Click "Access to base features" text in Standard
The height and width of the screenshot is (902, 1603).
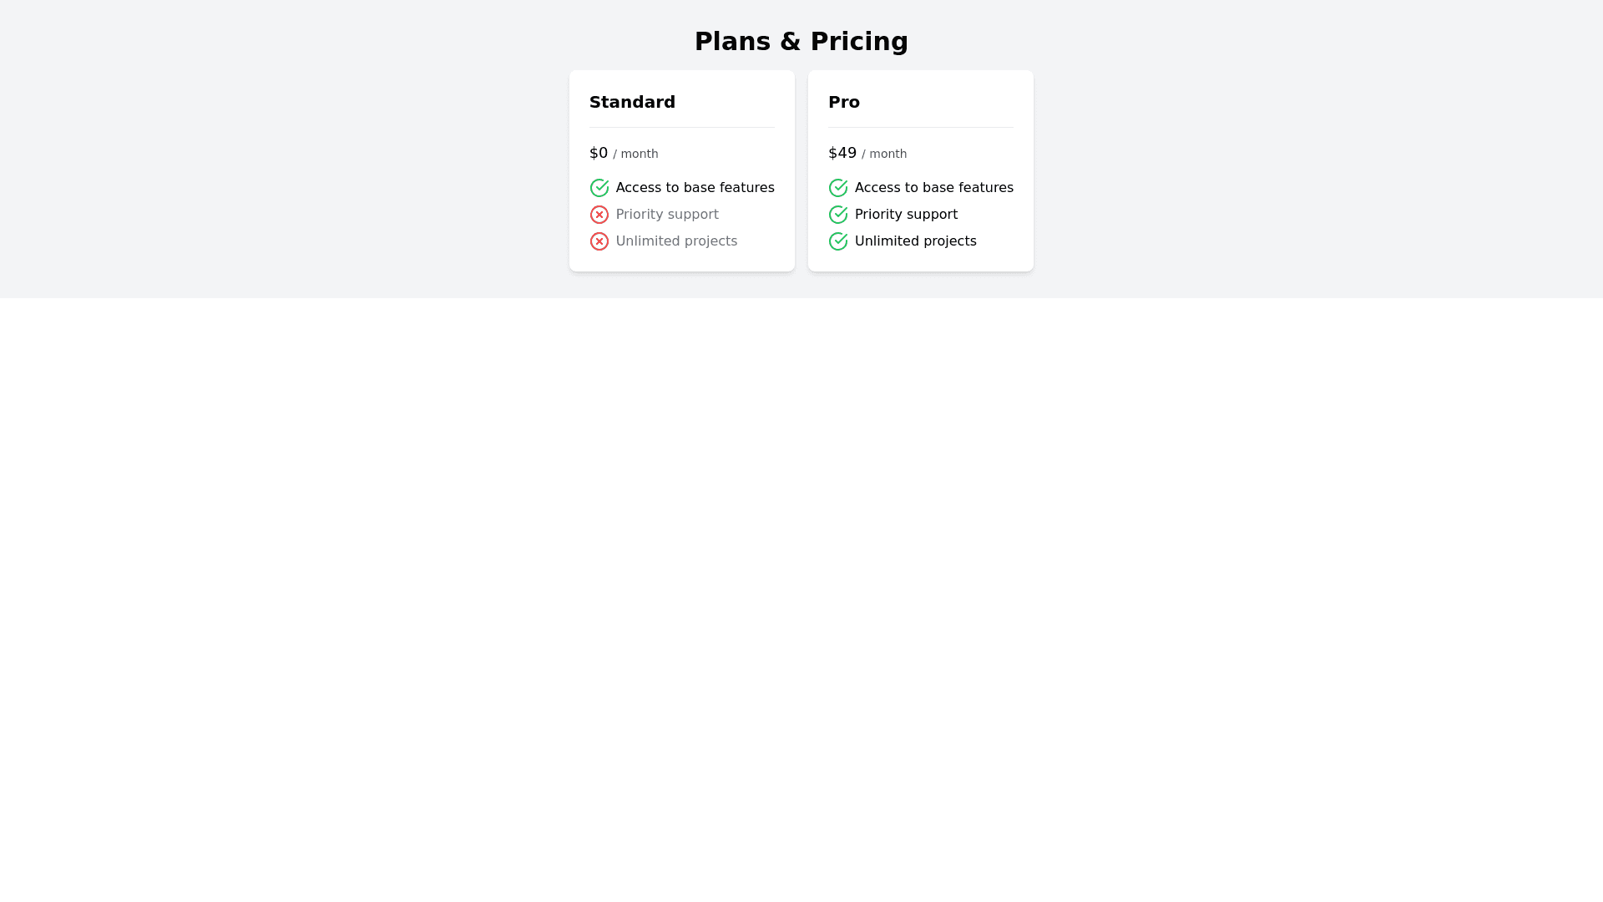tap(695, 188)
